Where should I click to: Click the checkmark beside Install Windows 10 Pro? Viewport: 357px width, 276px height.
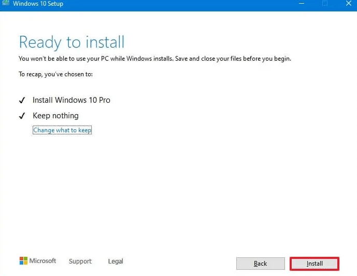pyautogui.click(x=22, y=100)
